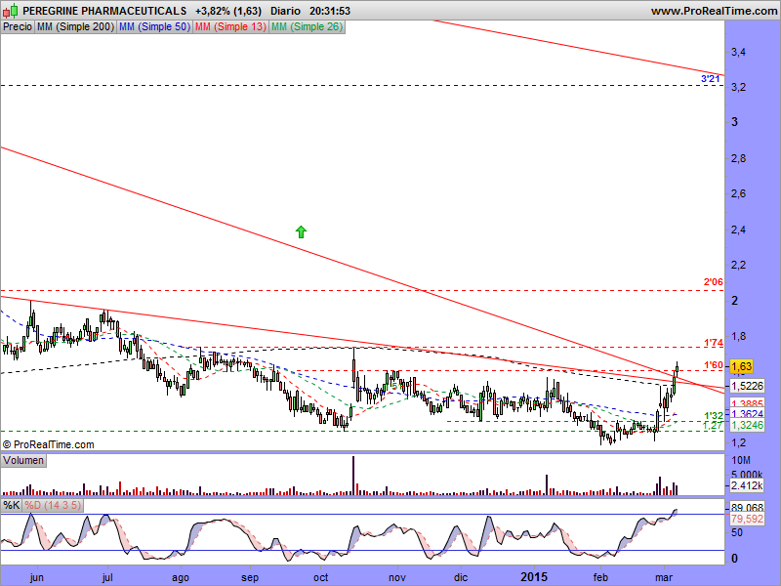Screen dimensions: 781x586
Task: Click the 1,5226 moving average value tag
Action: click(747, 386)
